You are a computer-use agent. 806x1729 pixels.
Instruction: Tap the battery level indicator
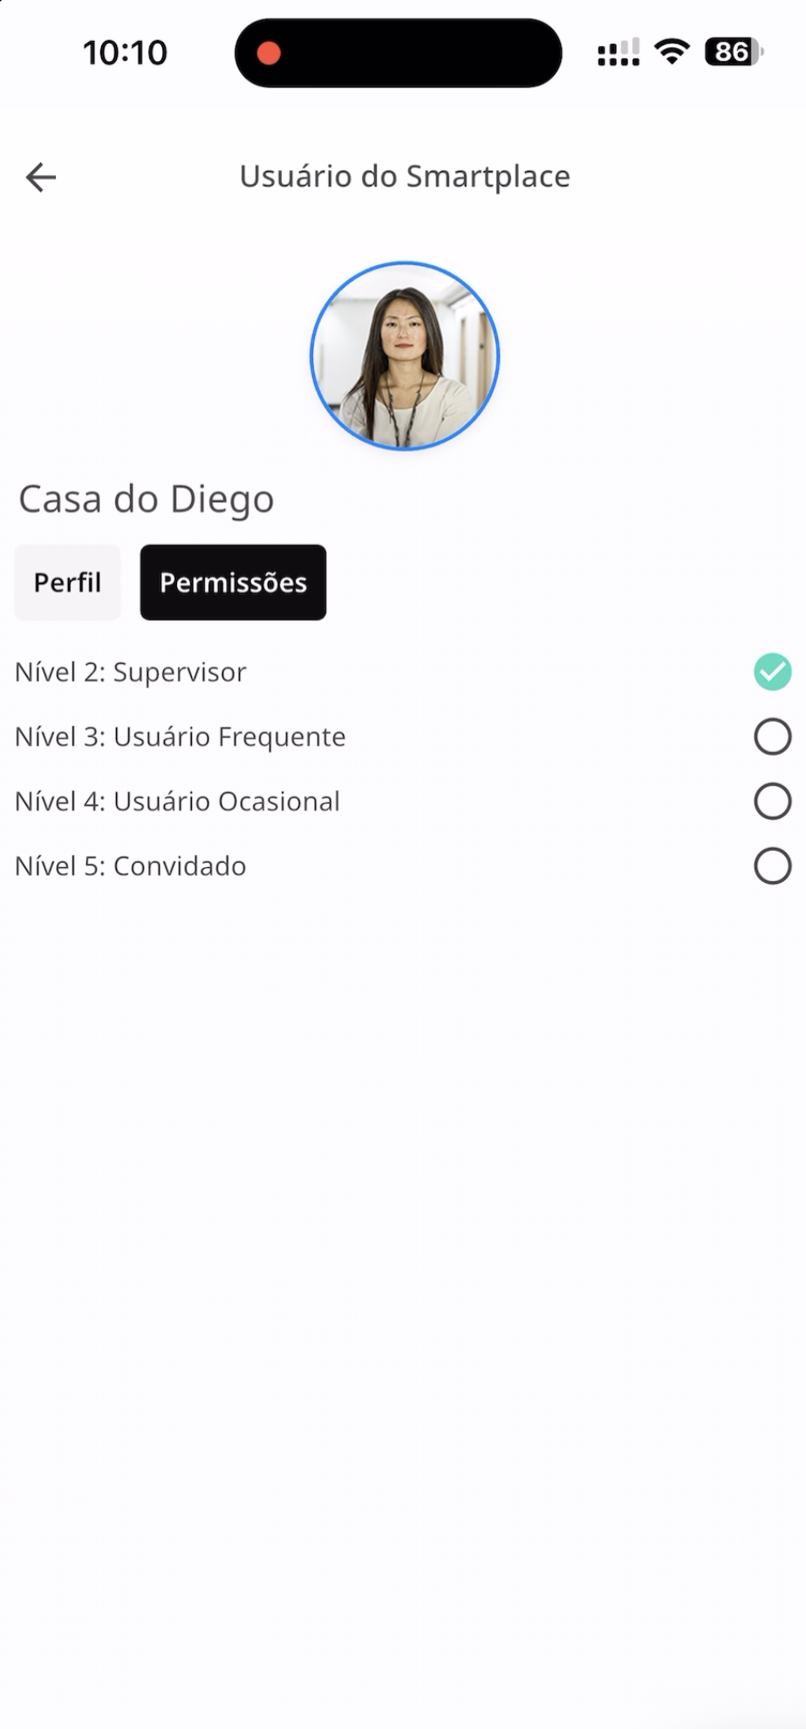tap(733, 52)
